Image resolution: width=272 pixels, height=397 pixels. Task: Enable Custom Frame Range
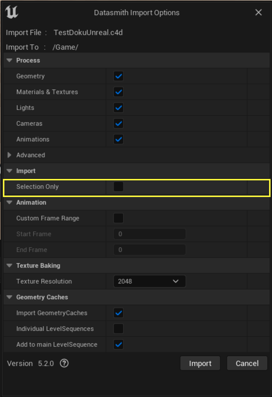118,218
